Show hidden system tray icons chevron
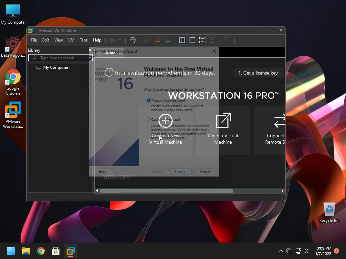 pos(281,251)
